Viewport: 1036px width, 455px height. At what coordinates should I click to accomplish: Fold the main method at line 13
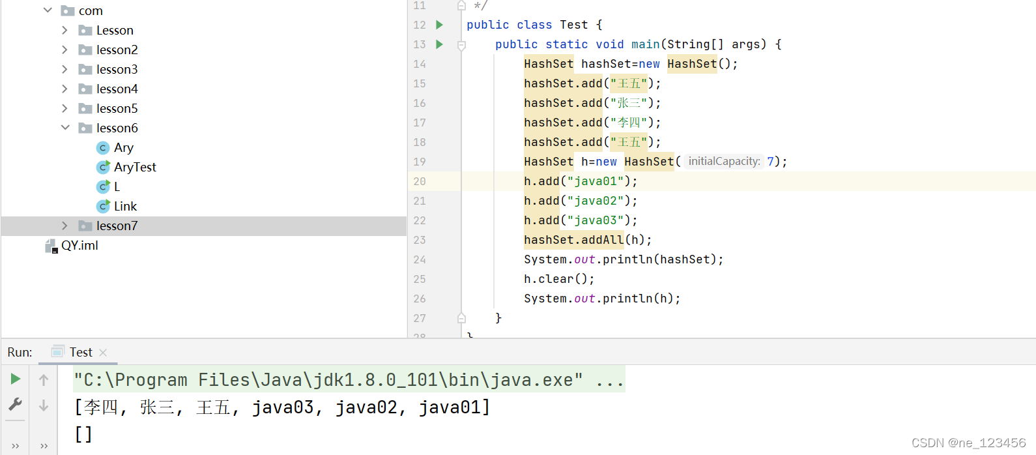pyautogui.click(x=461, y=45)
